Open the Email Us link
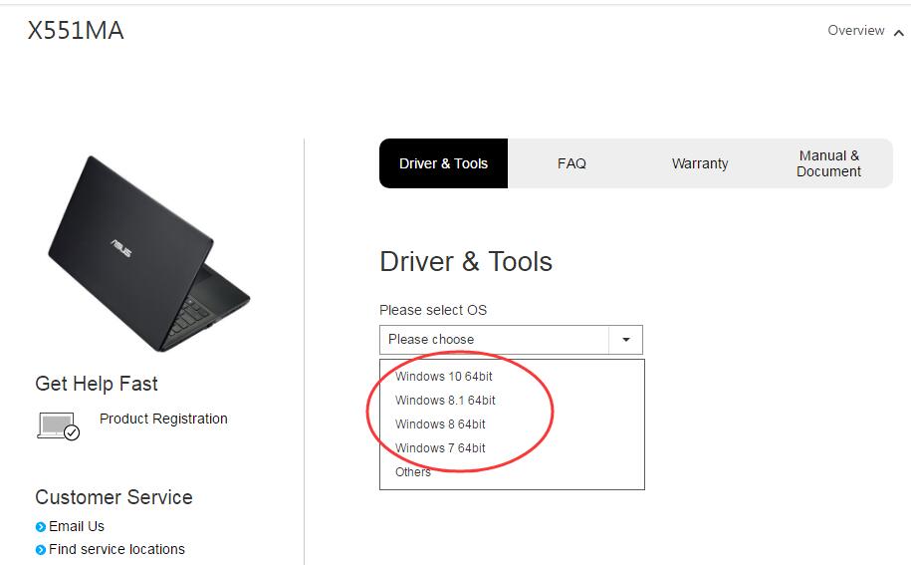911x565 pixels. tap(76, 526)
